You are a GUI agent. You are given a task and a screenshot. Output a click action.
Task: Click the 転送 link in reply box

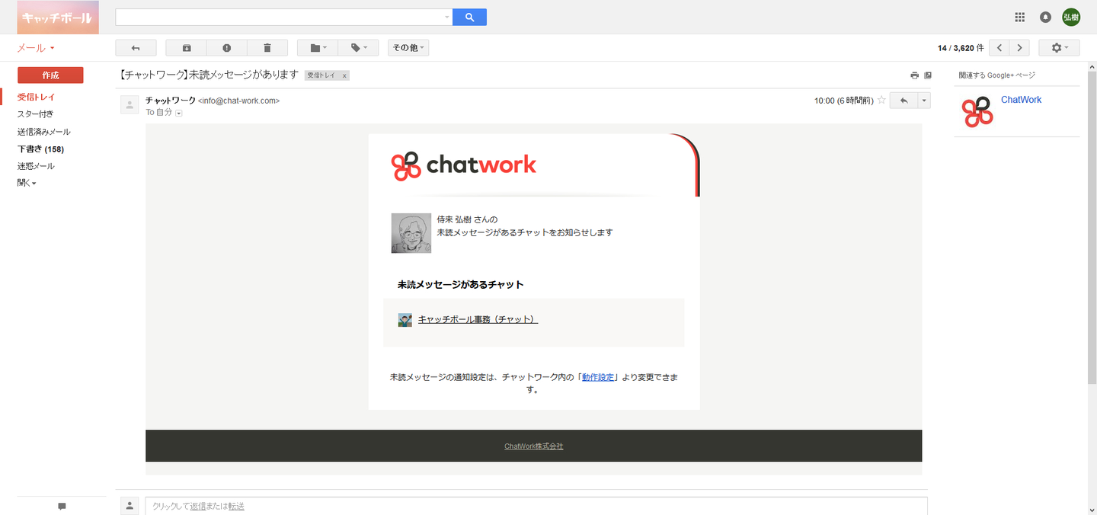(x=236, y=507)
